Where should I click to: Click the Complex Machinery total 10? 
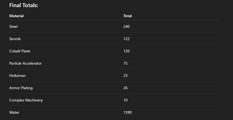click(x=125, y=100)
